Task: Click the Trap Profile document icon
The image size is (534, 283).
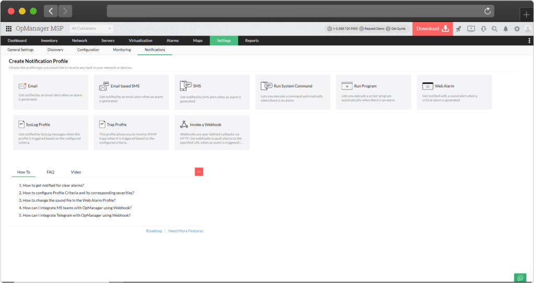Action: 102,125
